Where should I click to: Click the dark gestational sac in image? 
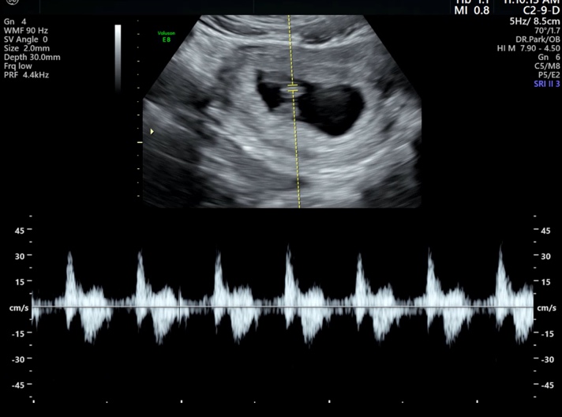tap(332, 109)
